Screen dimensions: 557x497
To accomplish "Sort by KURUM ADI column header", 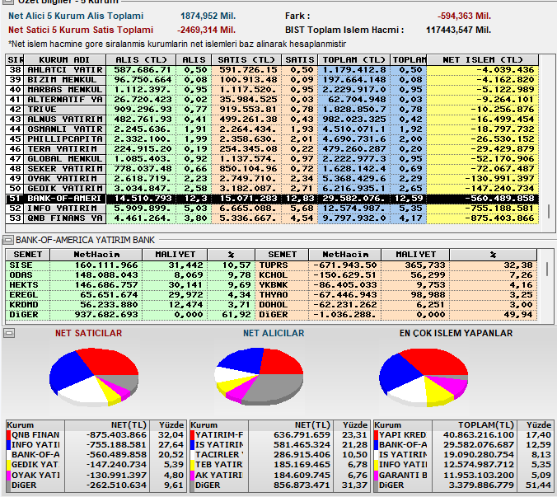I will coord(64,59).
